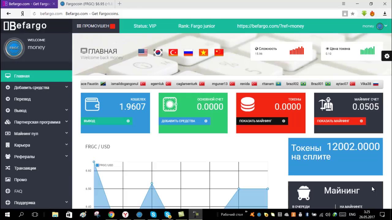Open the Windows Start menu
This screenshot has height=220, width=392.
pos(7,215)
